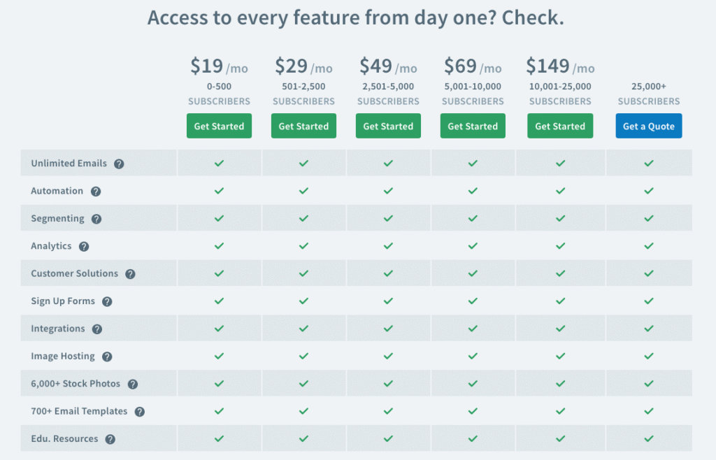Show info for Customer Solutions
This screenshot has width=716, height=460.
130,274
